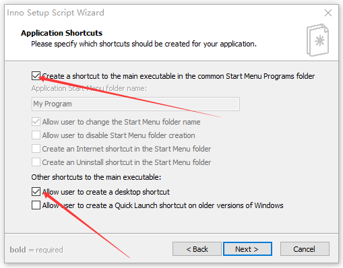Click the My Program folder name field
This screenshot has width=343, height=268.
click(x=135, y=104)
